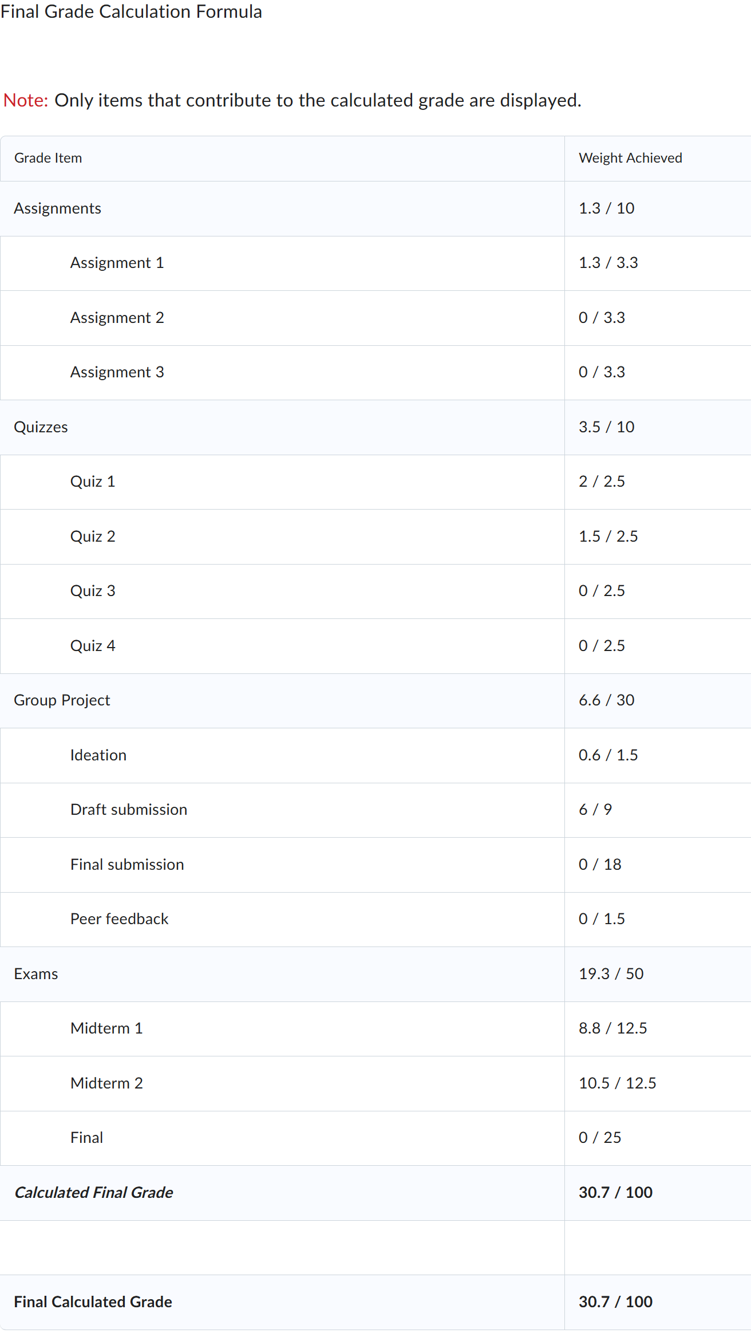Image resolution: width=751 pixels, height=1337 pixels.
Task: Select the Peer feedback grade item
Action: (x=119, y=919)
